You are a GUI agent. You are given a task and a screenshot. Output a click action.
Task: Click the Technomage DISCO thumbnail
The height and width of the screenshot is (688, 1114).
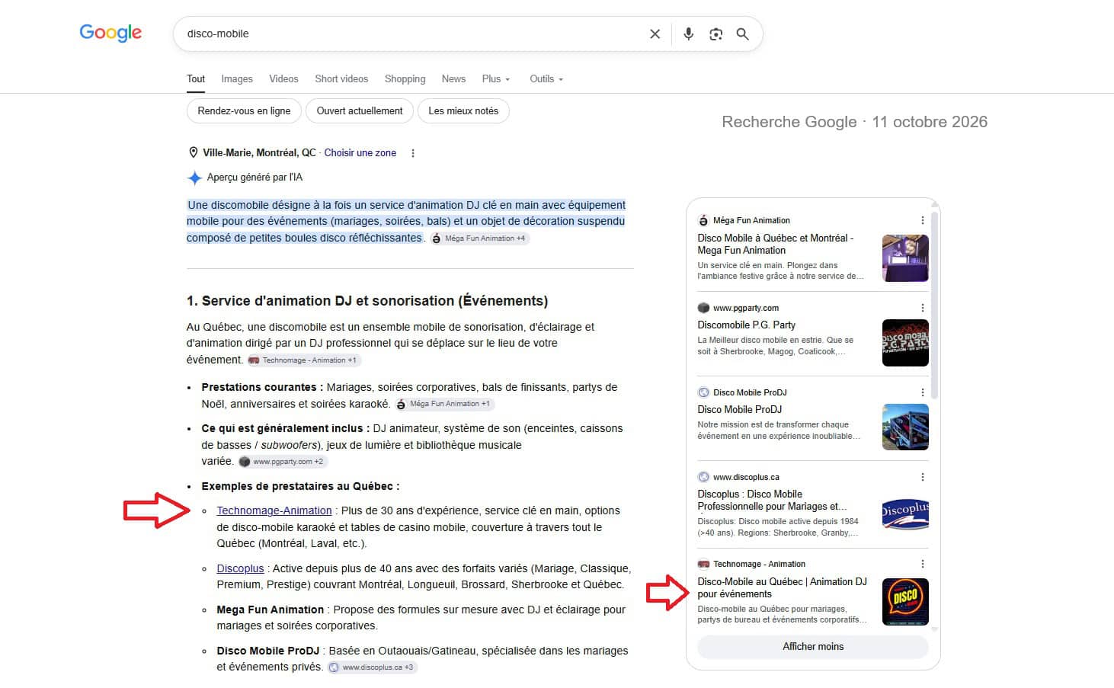tap(905, 602)
